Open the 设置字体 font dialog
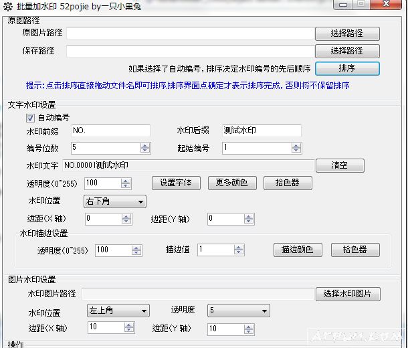 pos(176,183)
